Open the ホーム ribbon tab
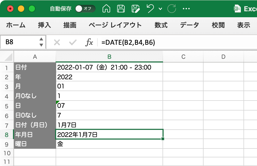 coord(16,25)
